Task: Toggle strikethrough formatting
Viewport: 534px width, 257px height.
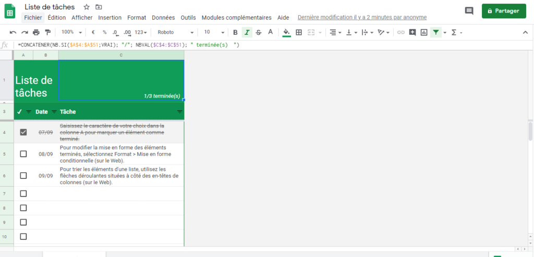Action: point(259,32)
